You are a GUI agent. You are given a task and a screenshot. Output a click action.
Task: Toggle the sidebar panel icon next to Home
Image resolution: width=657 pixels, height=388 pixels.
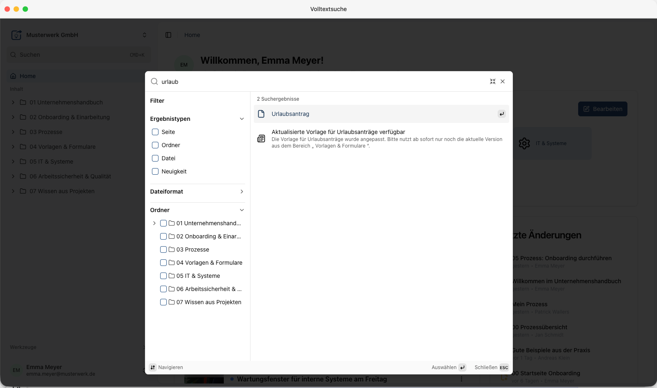168,35
